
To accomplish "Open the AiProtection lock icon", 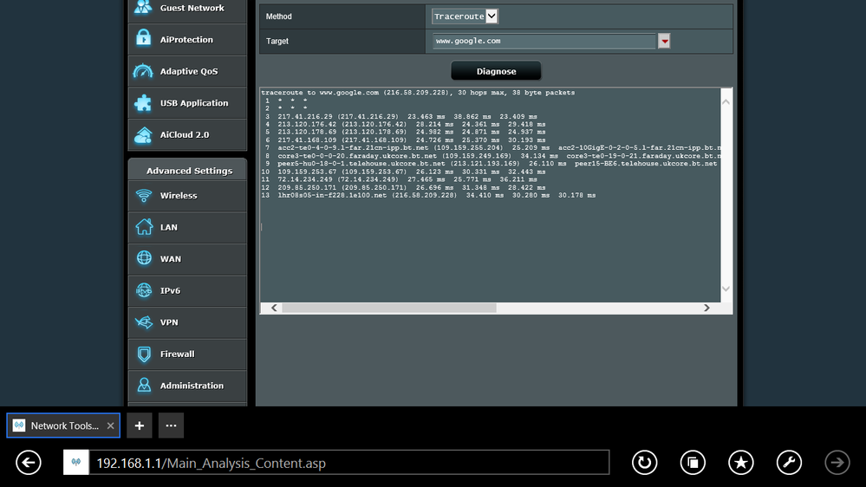I will (143, 39).
